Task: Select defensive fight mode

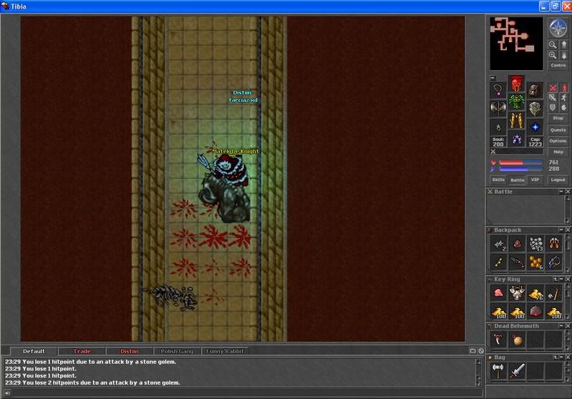Action: point(553,107)
